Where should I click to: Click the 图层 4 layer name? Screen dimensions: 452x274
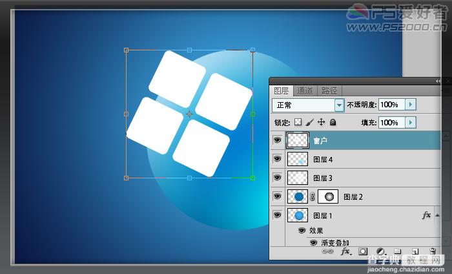323,160
